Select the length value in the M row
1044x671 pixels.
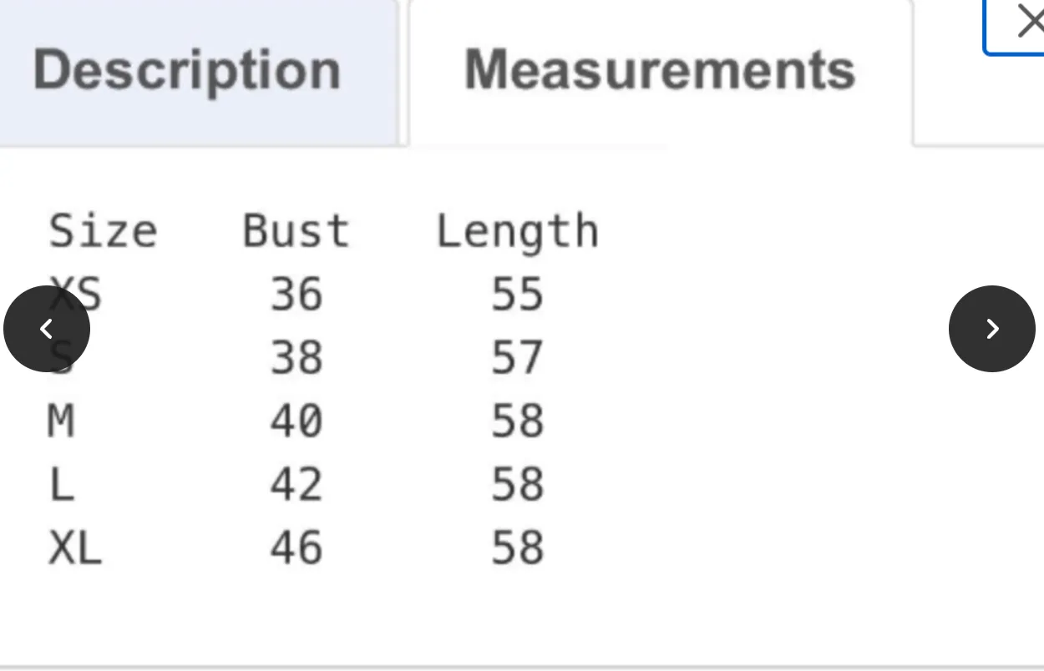point(518,421)
